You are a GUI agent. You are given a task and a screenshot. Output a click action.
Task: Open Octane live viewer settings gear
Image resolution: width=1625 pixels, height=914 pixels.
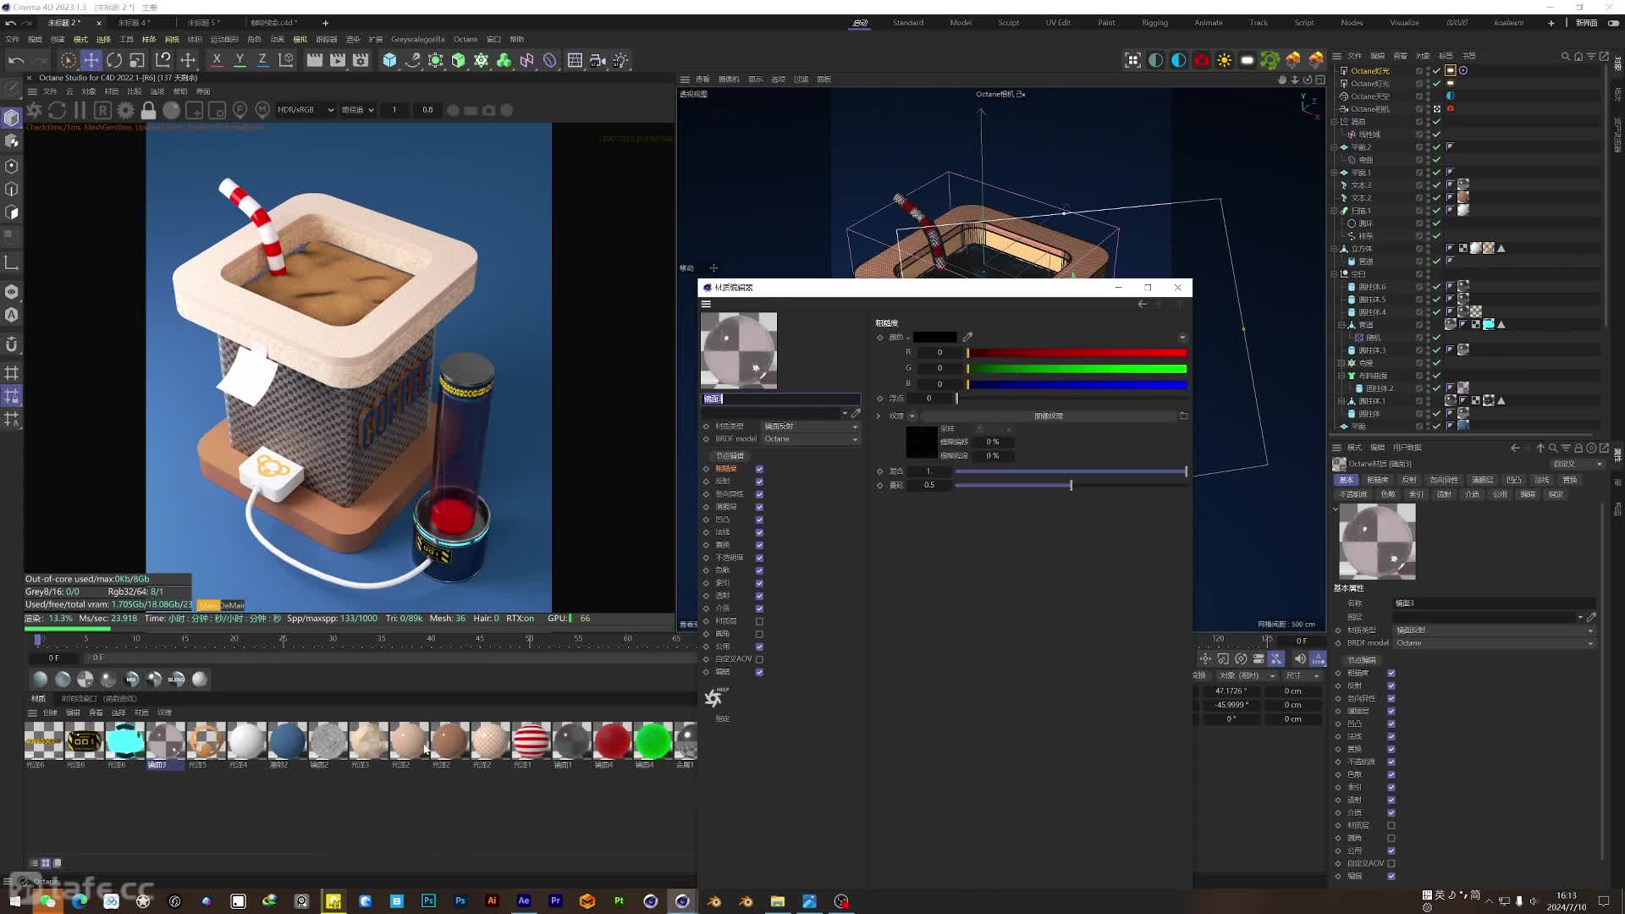click(125, 110)
